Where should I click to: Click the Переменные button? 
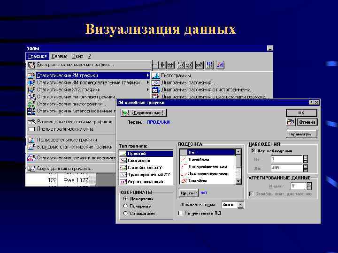pos(144,113)
